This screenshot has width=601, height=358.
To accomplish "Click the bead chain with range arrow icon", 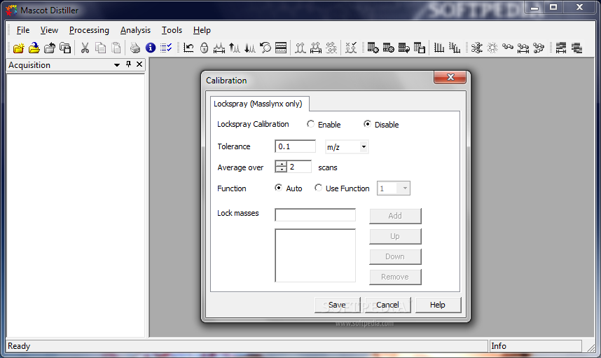I will click(x=523, y=48).
